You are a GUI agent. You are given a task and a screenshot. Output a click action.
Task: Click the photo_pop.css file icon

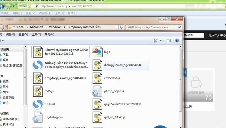[97, 91]
